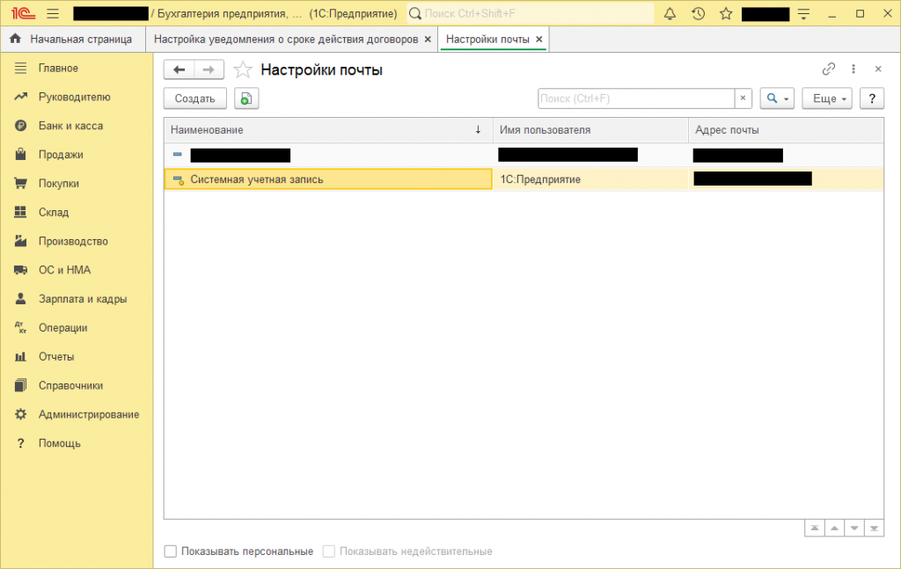
Task: Click Адрес почты column header
Action: pos(786,130)
